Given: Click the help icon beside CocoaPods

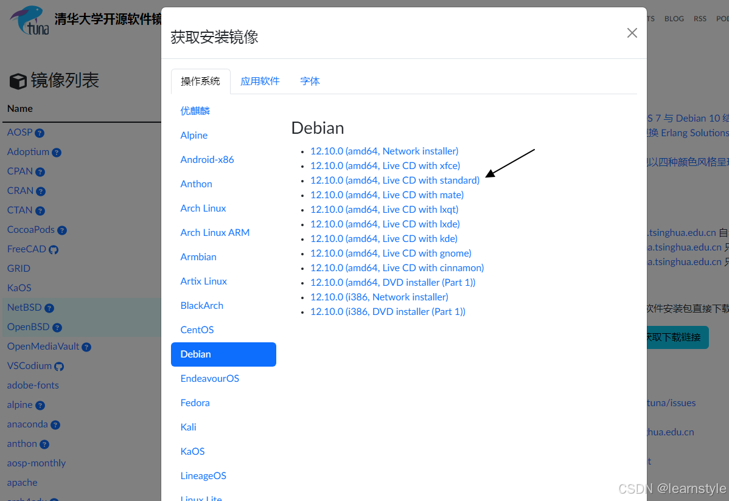Looking at the screenshot, I should pyautogui.click(x=62, y=230).
